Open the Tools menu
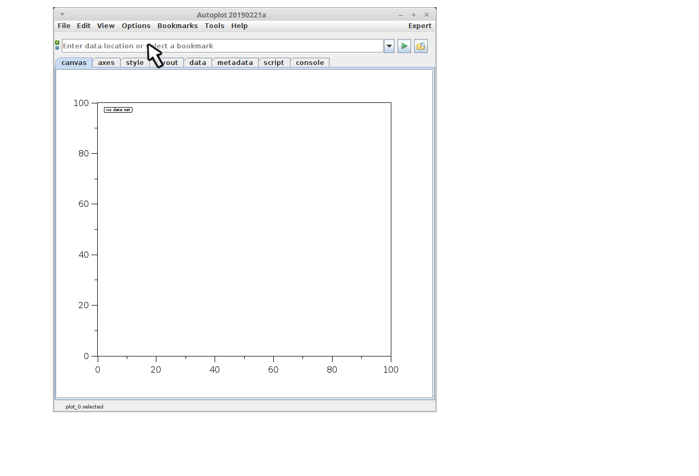The width and height of the screenshot is (699, 476). tap(214, 26)
